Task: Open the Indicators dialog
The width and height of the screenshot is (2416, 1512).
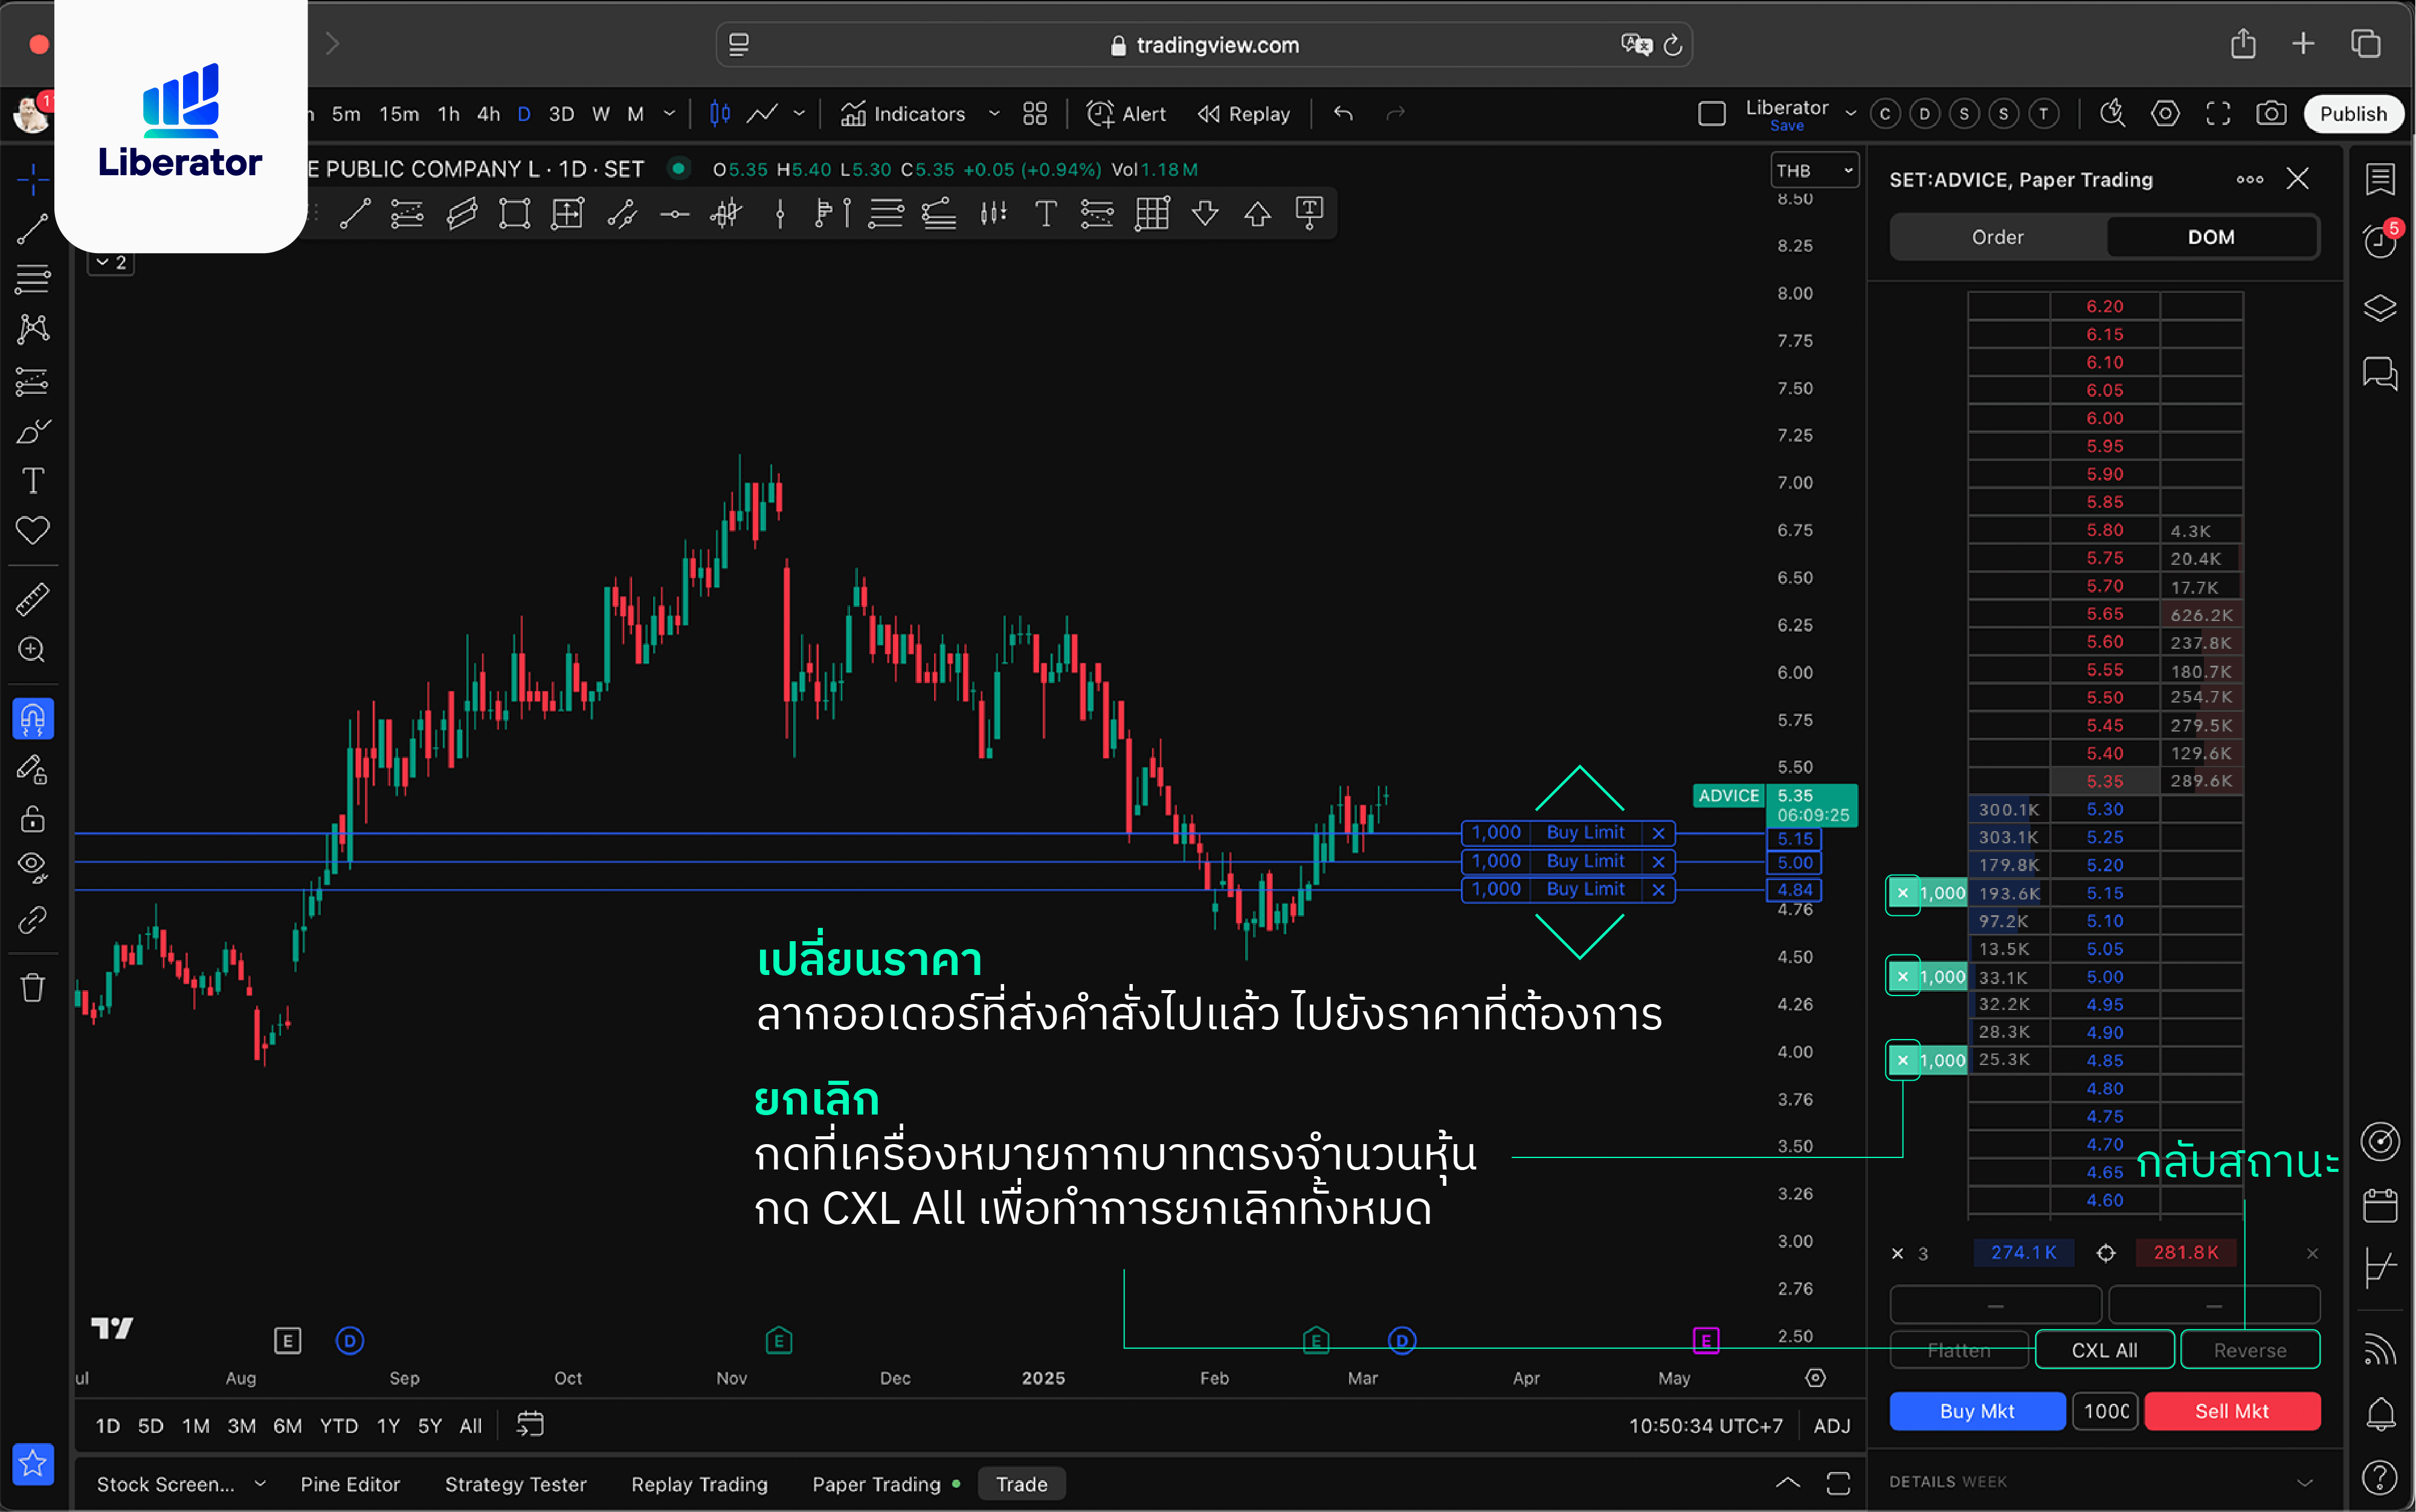Action: tap(903, 114)
